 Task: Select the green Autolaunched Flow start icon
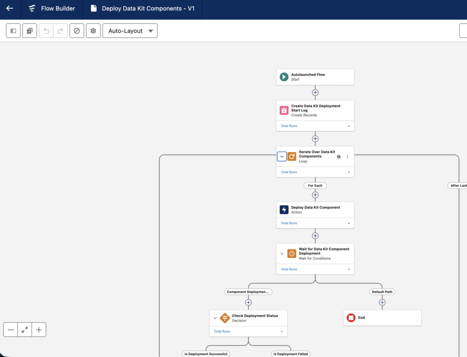pyautogui.click(x=283, y=77)
